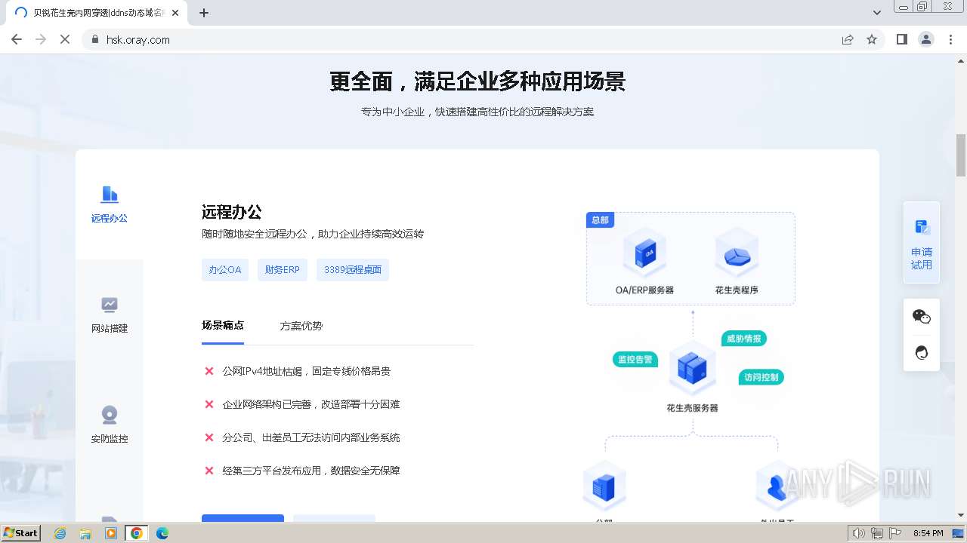Click the browser forward arrow
The image size is (967, 543).
pyautogui.click(x=41, y=39)
